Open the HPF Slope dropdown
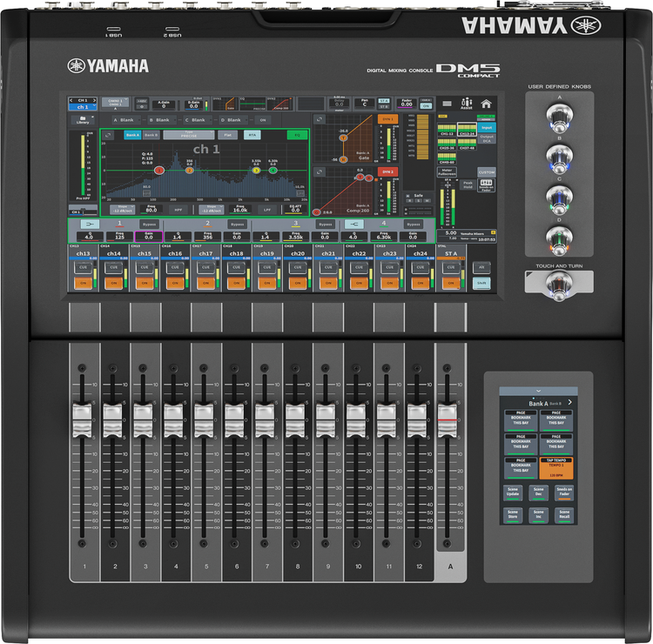The image size is (653, 644). click(x=123, y=210)
